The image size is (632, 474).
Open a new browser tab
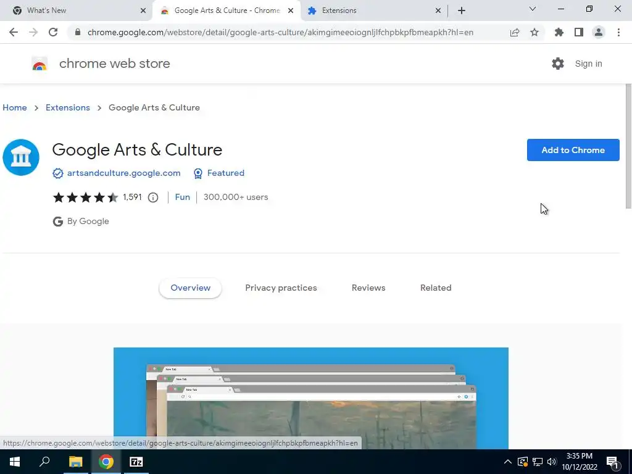tap(462, 10)
